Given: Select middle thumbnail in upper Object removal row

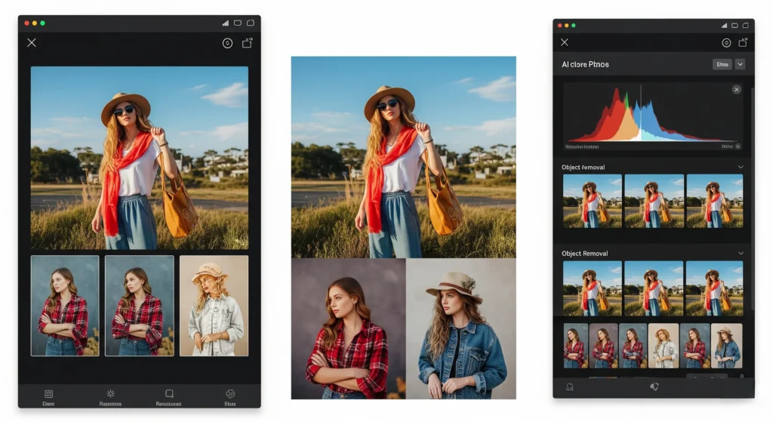Looking at the screenshot, I should (x=654, y=201).
